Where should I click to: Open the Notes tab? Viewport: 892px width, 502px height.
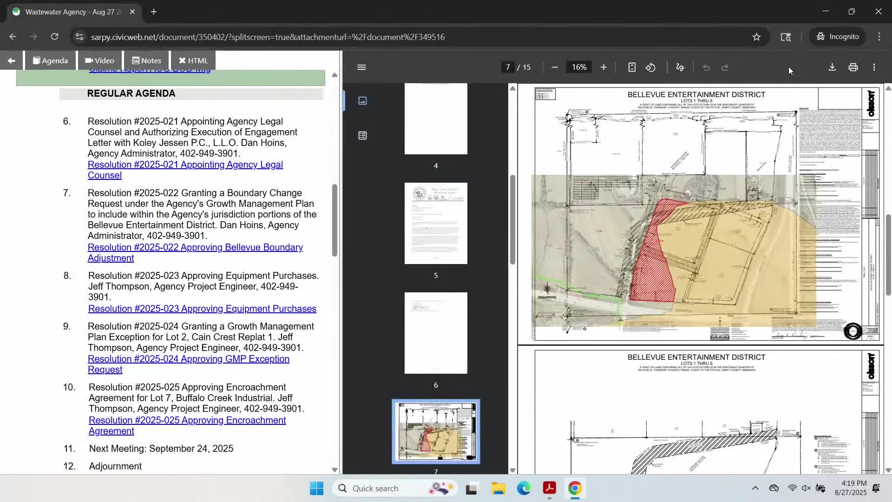click(146, 61)
